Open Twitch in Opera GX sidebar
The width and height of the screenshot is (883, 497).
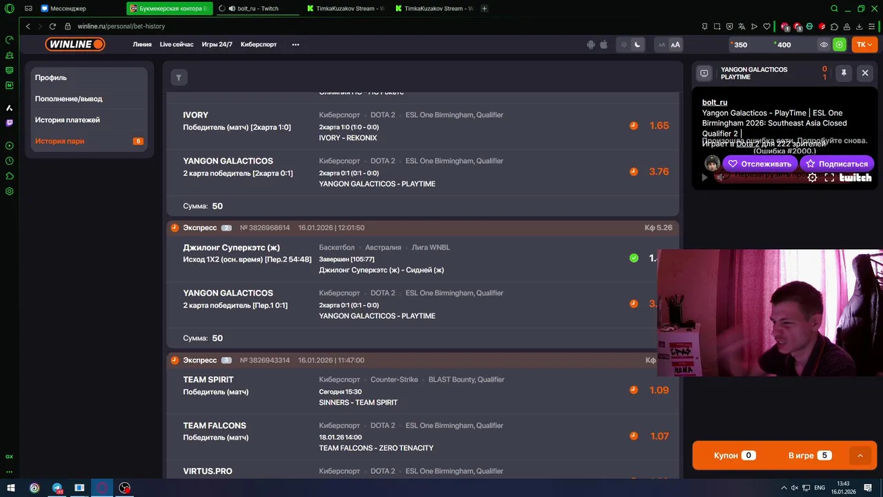(x=9, y=123)
